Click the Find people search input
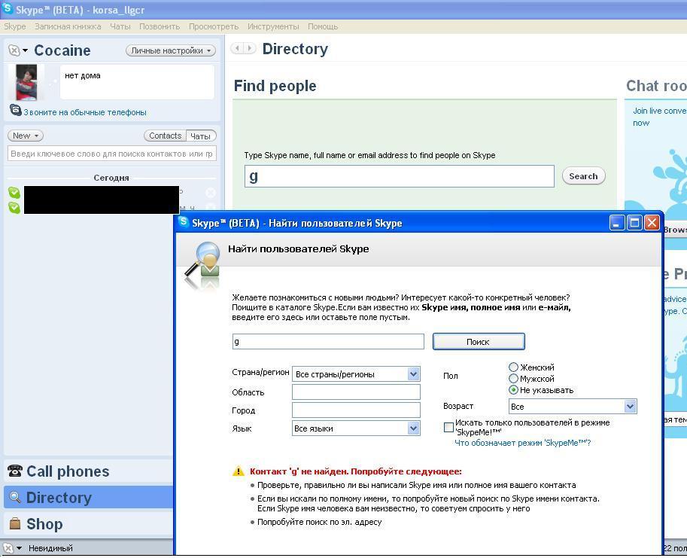 point(399,176)
